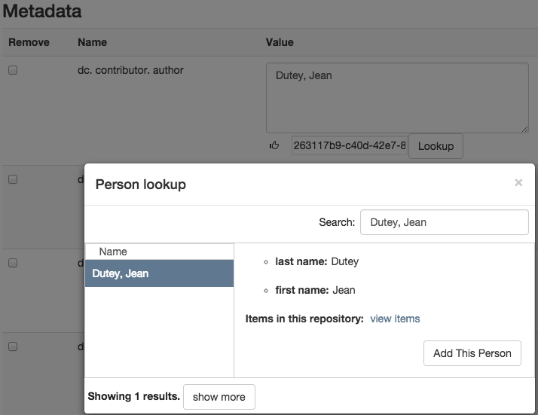
Task: Tick the remove checkbox for dc.contributor.author
Action: pos(13,70)
